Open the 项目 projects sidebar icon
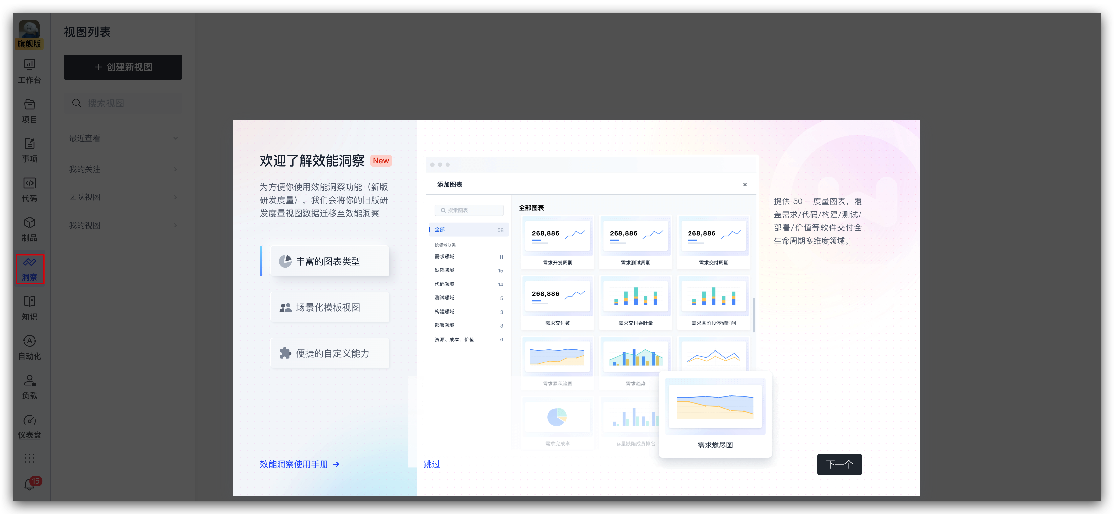Screen dimensions: 1114x514 click(29, 111)
